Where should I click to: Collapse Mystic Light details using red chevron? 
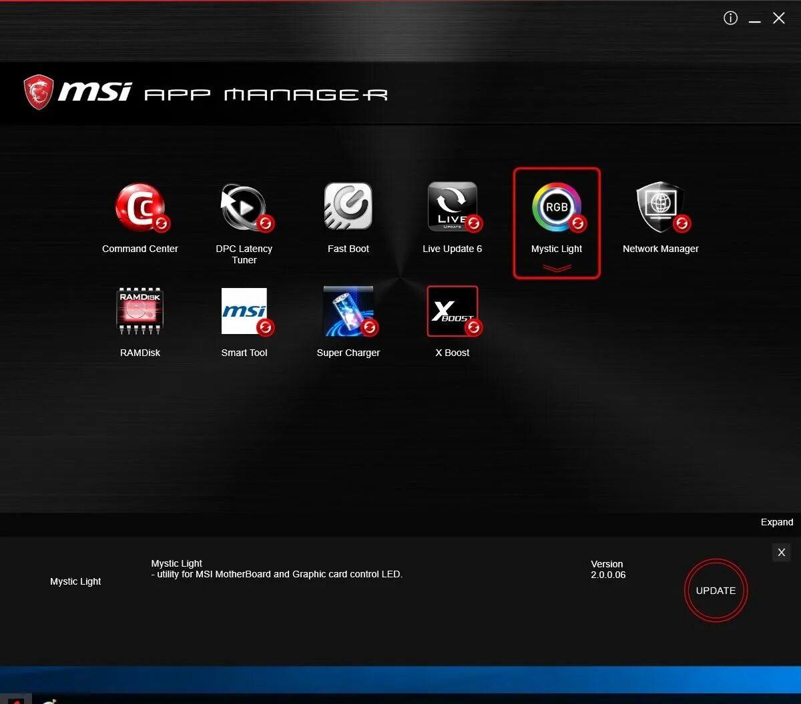coord(557,268)
